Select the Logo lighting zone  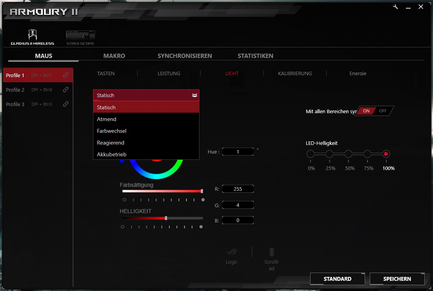[231, 255]
